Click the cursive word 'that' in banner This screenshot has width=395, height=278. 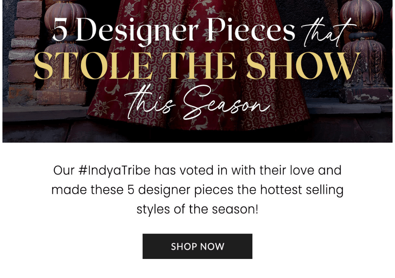coord(328,32)
